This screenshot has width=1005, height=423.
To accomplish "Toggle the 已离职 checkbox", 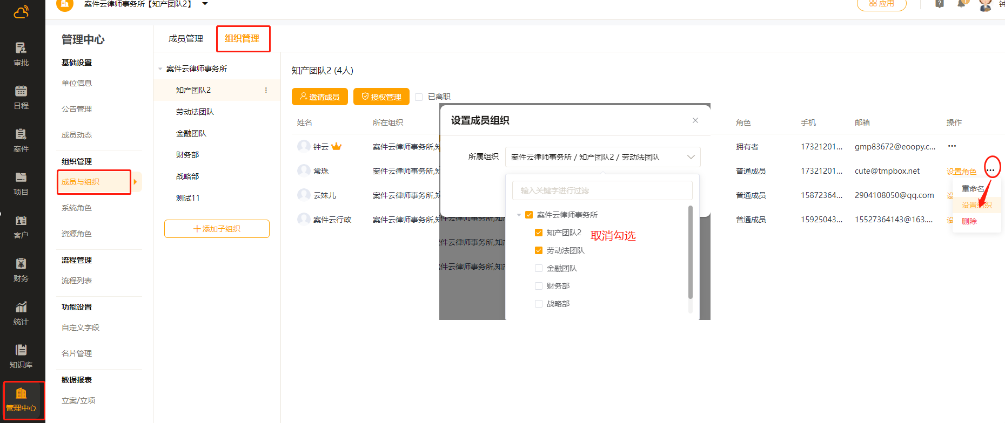I will point(419,97).
